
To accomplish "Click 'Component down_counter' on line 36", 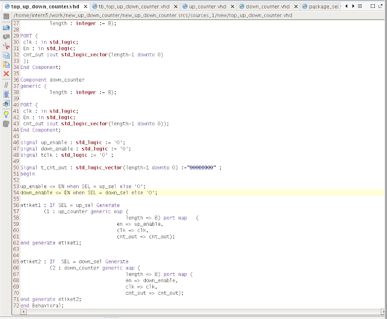I will pyautogui.click(x=53, y=80).
